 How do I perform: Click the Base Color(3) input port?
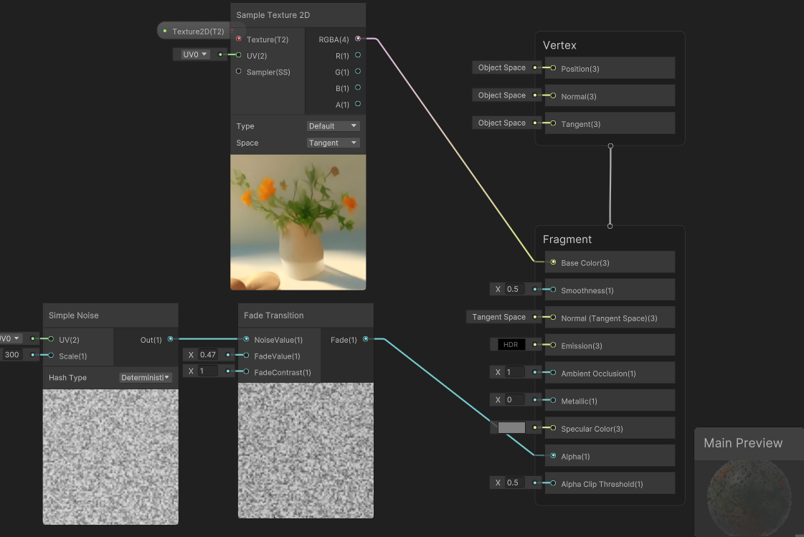pos(553,262)
